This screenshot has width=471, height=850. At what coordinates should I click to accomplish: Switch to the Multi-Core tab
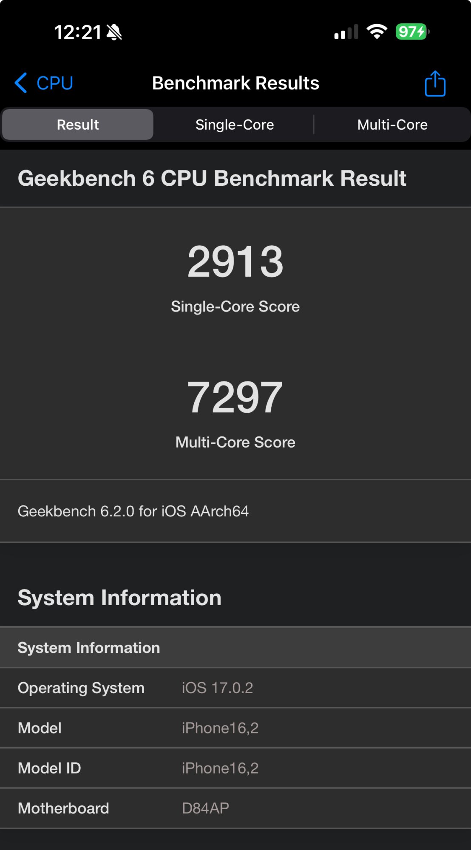[x=392, y=125]
